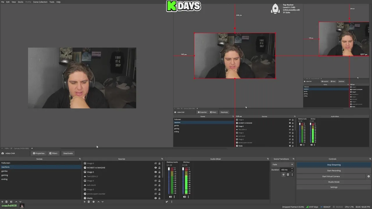The width and height of the screenshot is (372, 209).
Task: Move scene up arrow
Action: click(16, 202)
